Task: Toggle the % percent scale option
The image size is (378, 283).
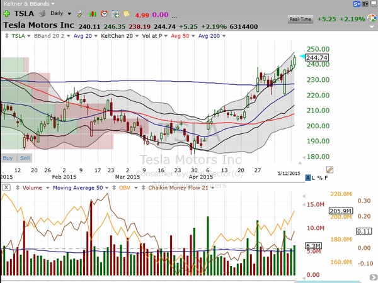Action: point(319,178)
